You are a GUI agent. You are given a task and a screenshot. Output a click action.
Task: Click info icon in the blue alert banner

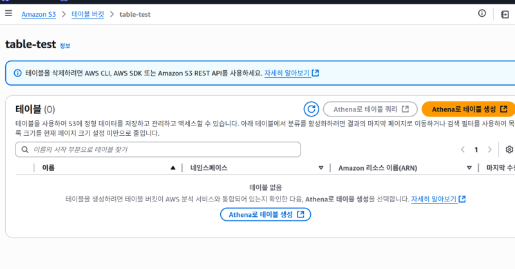tap(18, 73)
